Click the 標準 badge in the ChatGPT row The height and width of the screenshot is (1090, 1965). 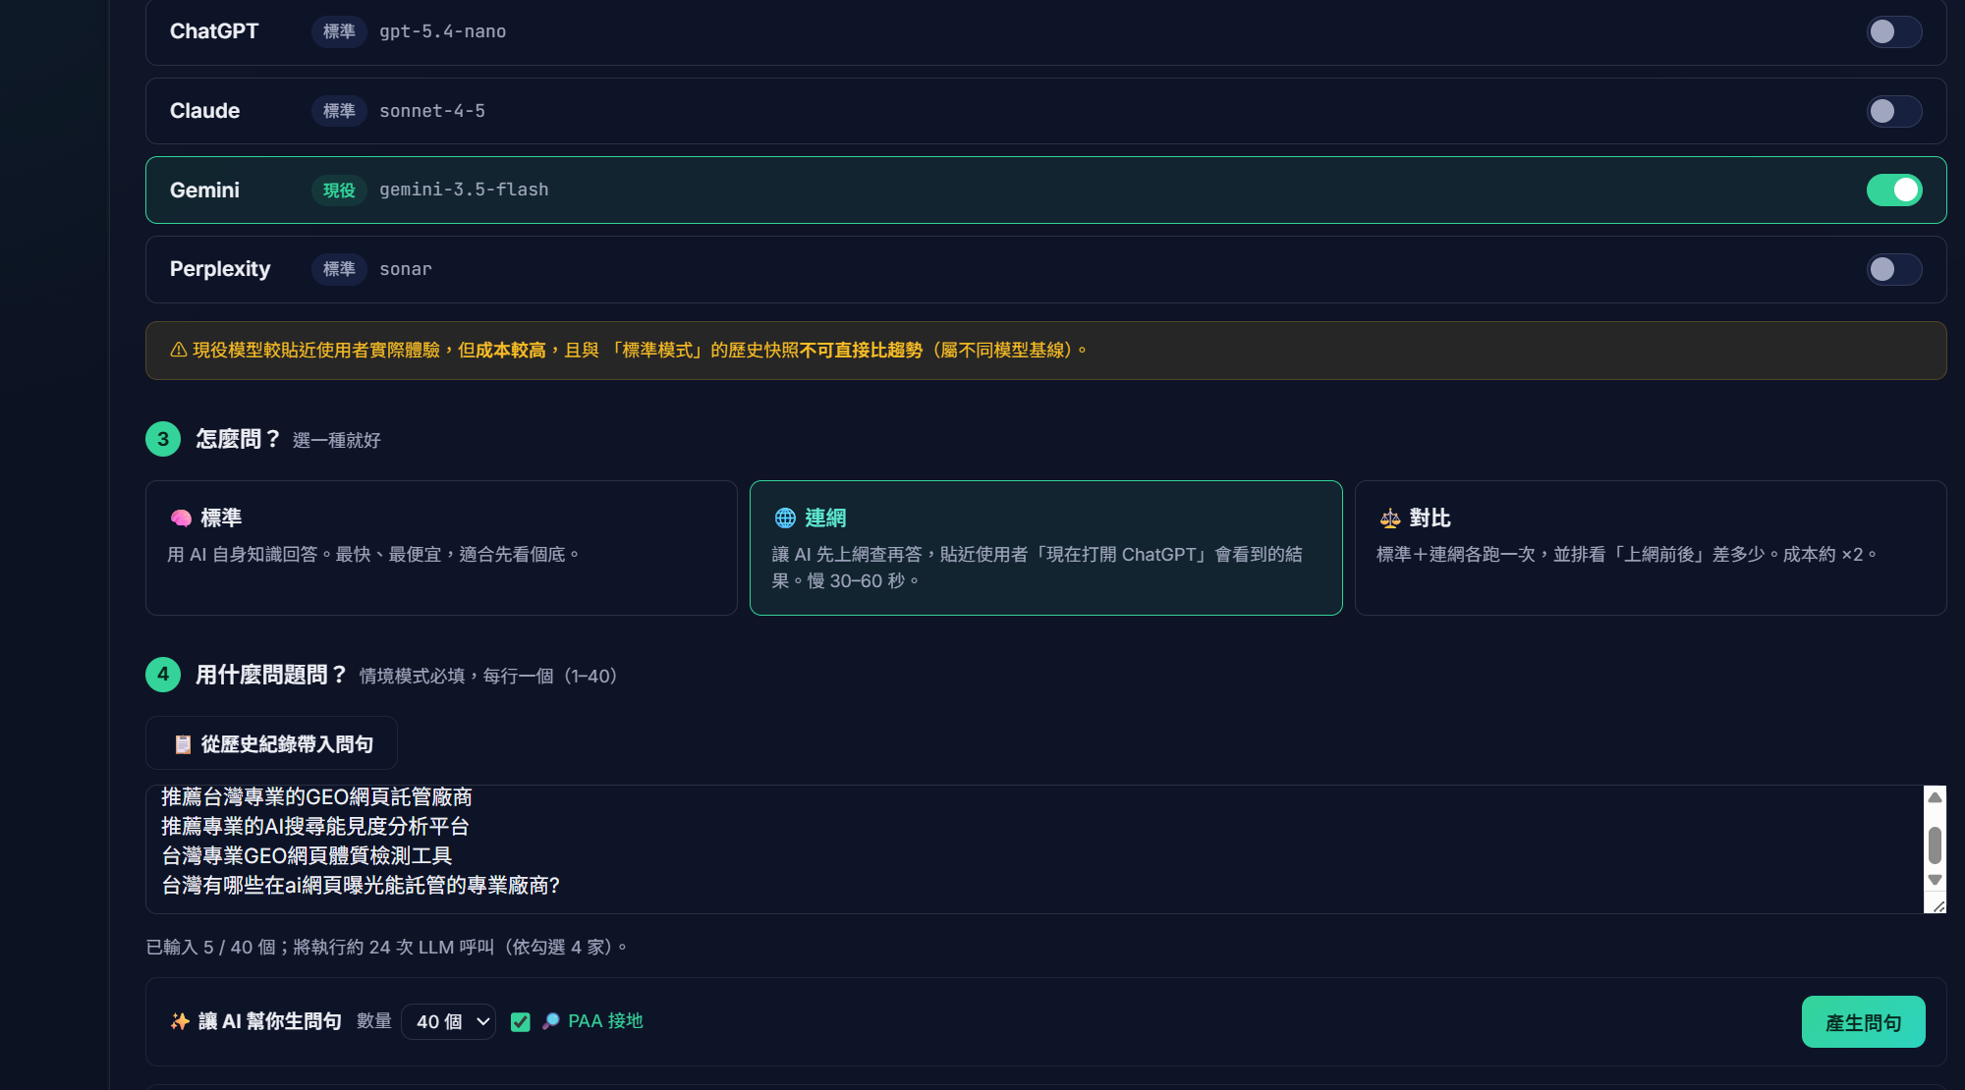click(x=339, y=31)
